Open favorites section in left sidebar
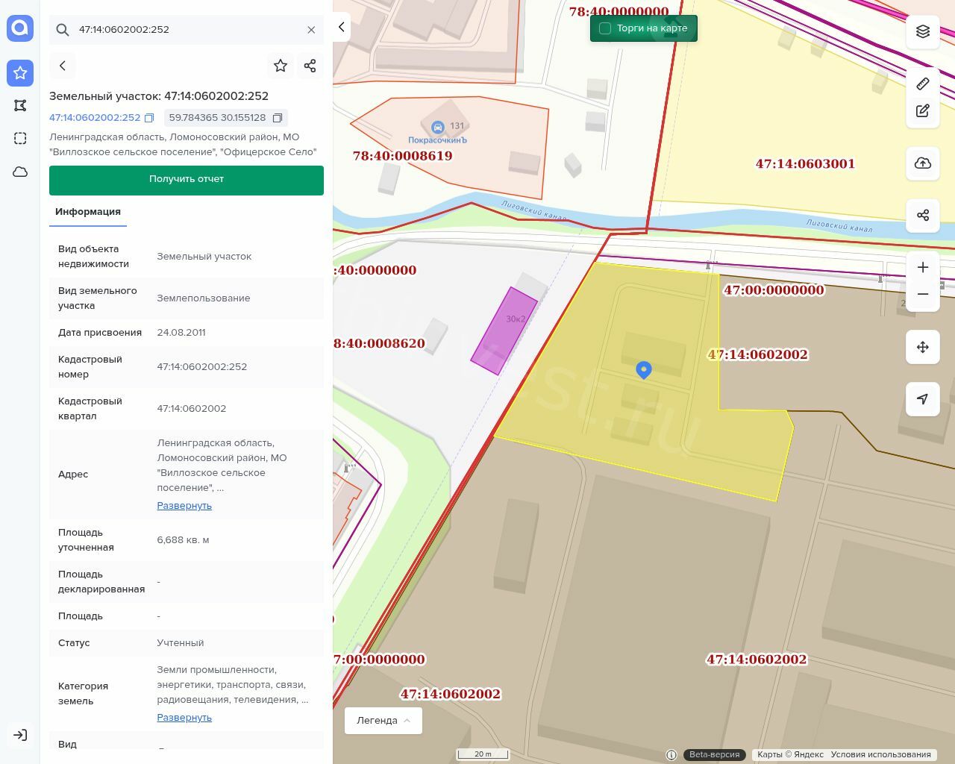The height and width of the screenshot is (764, 955). (x=20, y=73)
